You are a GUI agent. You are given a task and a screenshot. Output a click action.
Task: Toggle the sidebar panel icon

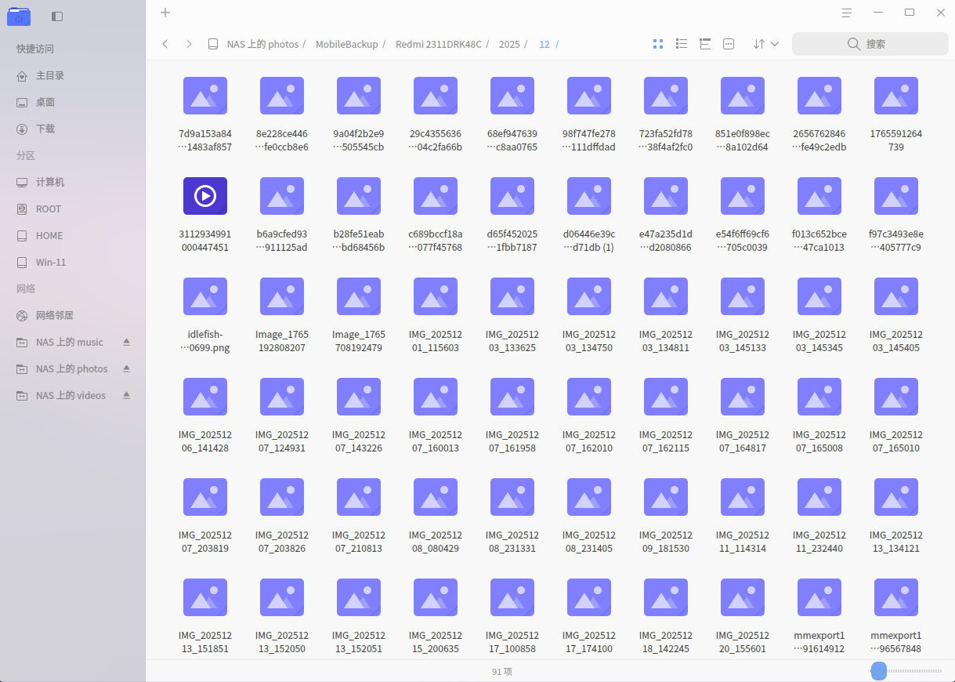(x=56, y=16)
